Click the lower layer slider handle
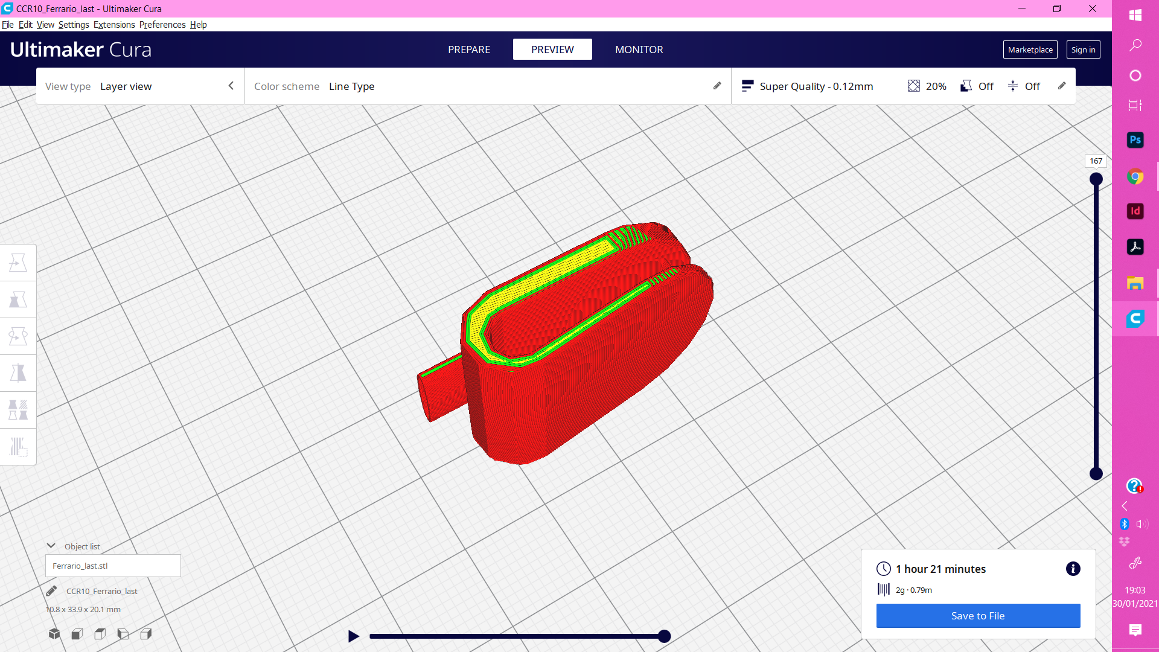The image size is (1159, 652). pos(1096,474)
